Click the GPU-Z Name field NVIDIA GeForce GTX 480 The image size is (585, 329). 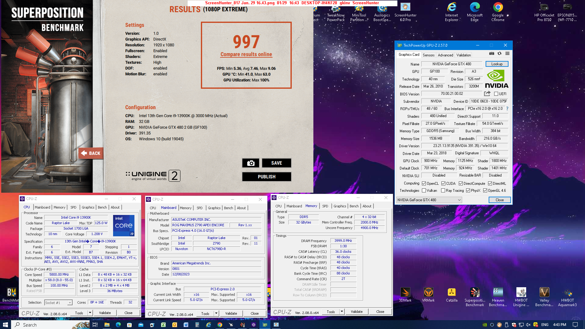pyautogui.click(x=452, y=64)
